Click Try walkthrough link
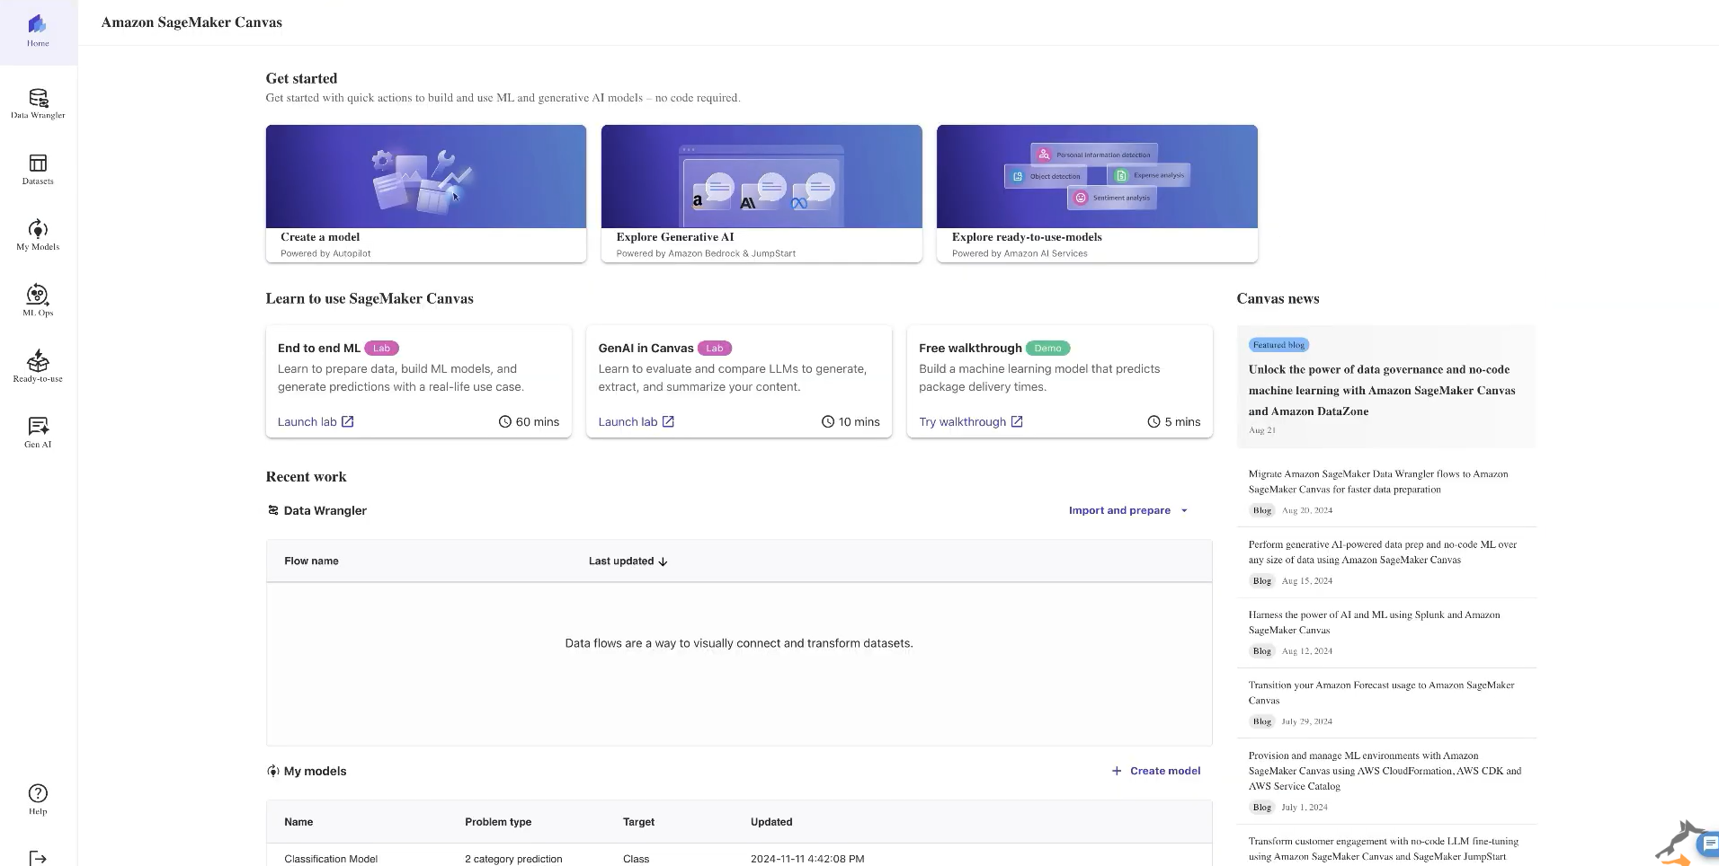1719x866 pixels. 971,421
